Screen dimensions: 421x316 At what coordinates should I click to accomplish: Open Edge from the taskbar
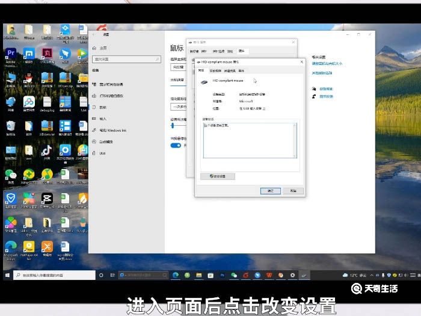(176, 275)
